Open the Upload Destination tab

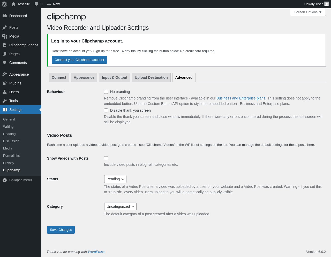pyautogui.click(x=151, y=77)
